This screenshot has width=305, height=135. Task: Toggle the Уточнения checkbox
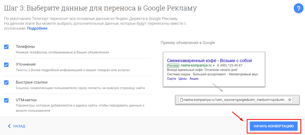[x=6, y=65]
